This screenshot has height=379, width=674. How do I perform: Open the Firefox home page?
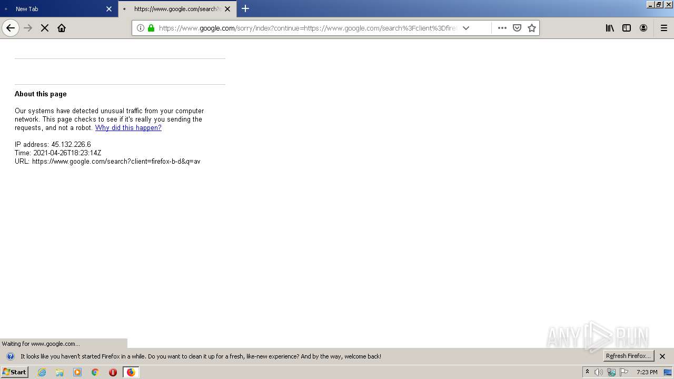62,28
